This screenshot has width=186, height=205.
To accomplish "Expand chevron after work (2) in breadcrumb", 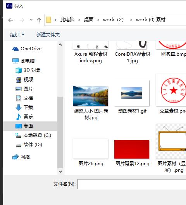I will [x=131, y=20].
